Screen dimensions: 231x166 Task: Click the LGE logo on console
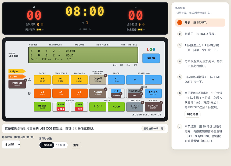pos(151,50)
